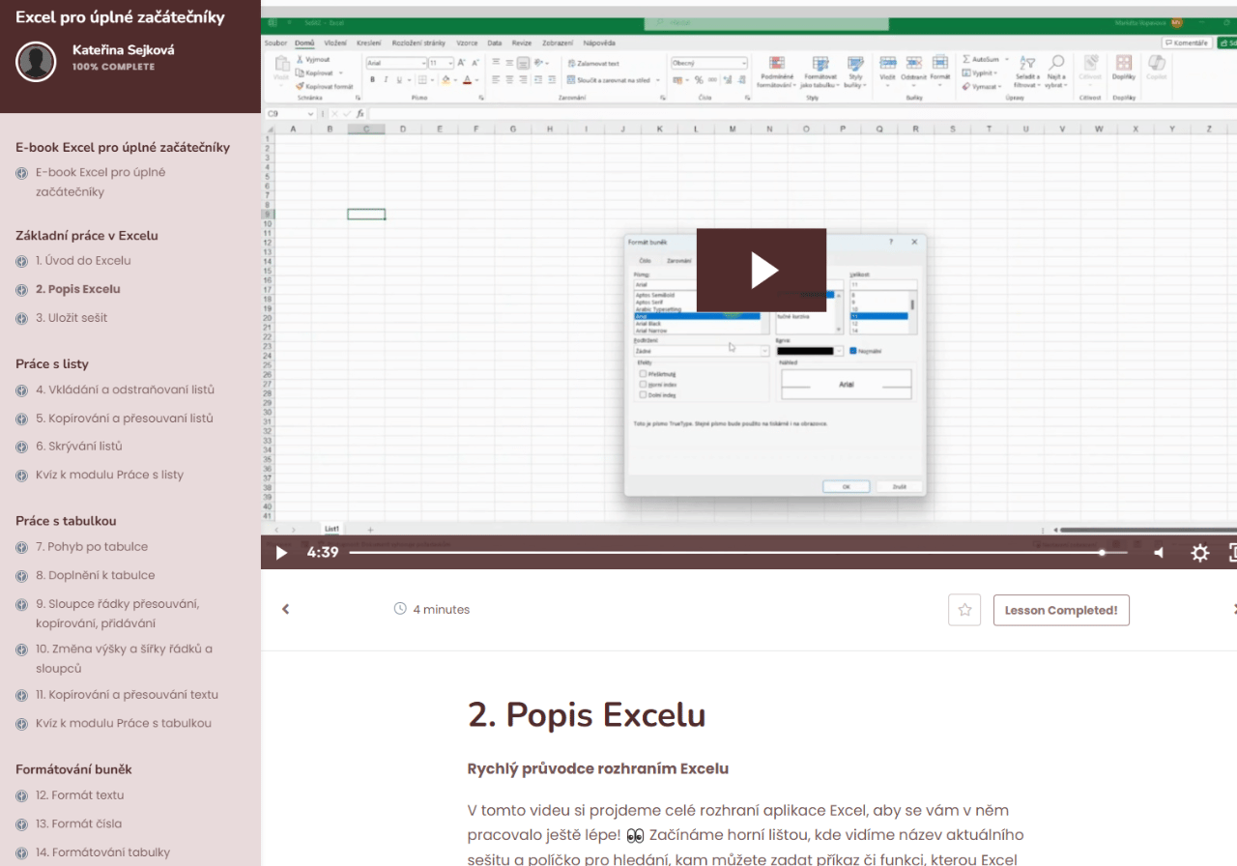Open lesson 14. Formátování tabulky
Image resolution: width=1237 pixels, height=866 pixels.
click(102, 852)
